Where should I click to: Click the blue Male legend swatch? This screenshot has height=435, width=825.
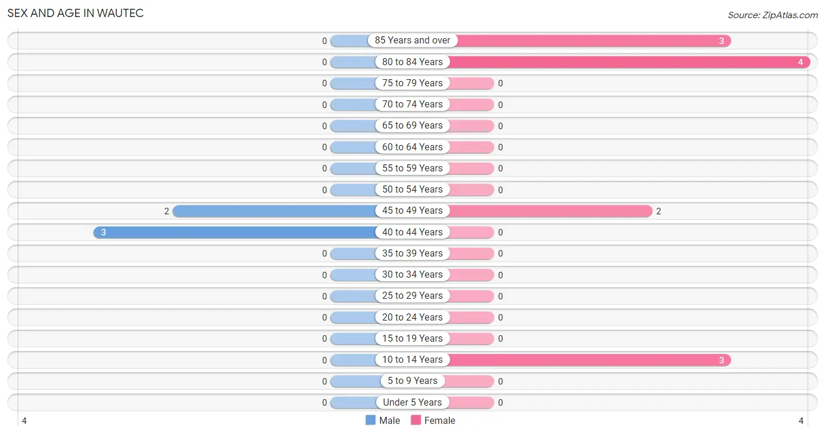pos(370,420)
